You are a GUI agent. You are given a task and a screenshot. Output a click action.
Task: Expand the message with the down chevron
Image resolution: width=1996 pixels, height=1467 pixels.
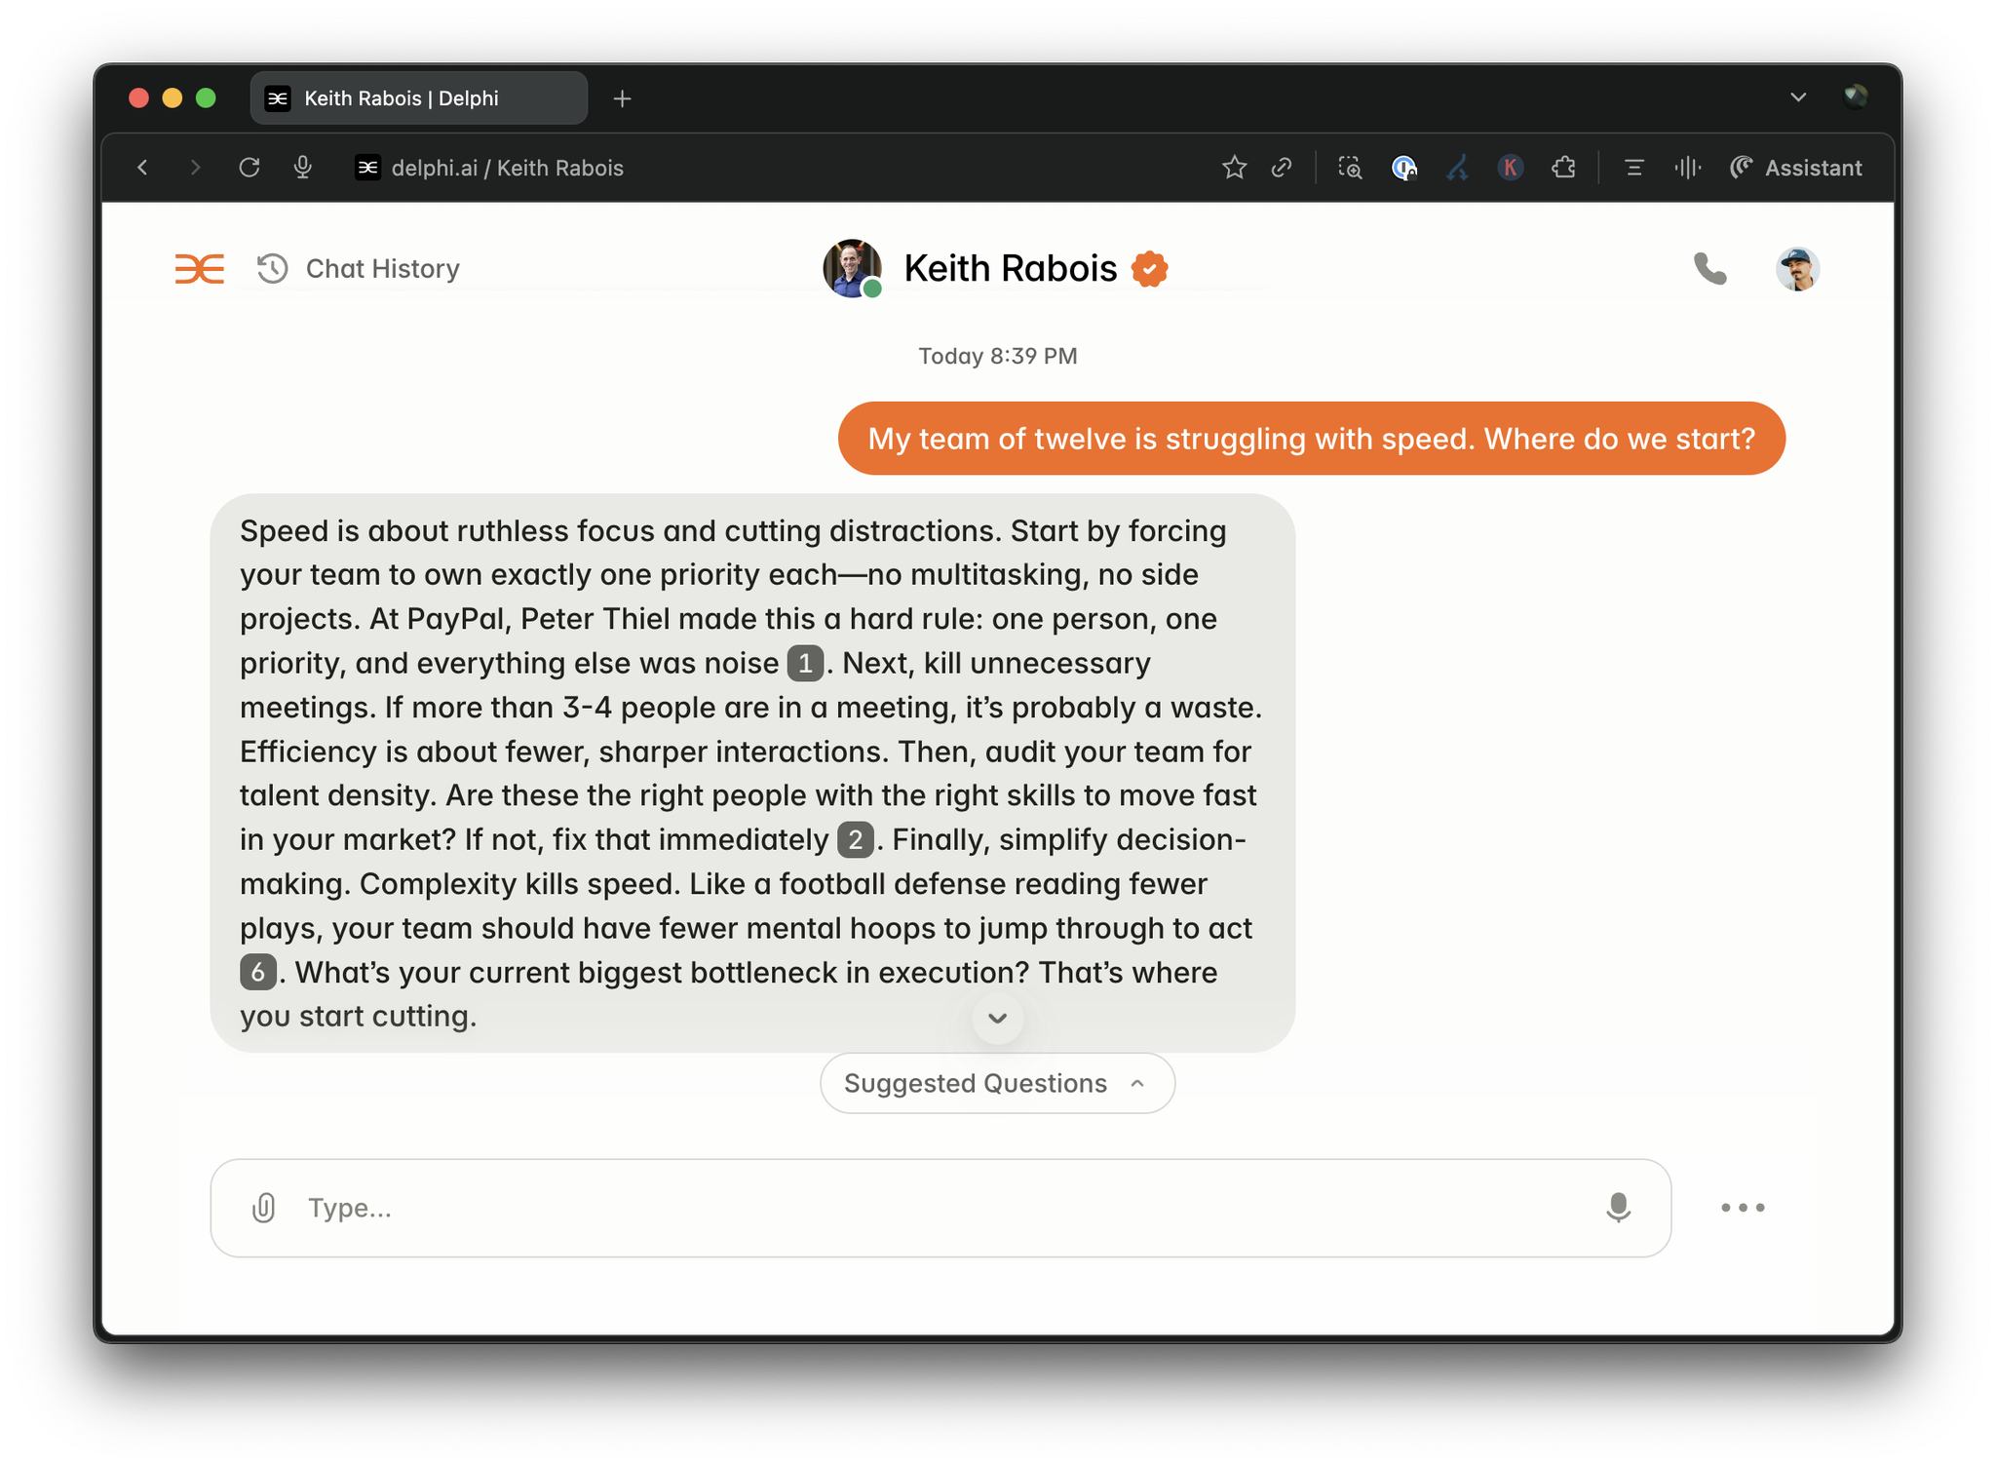tap(997, 1018)
